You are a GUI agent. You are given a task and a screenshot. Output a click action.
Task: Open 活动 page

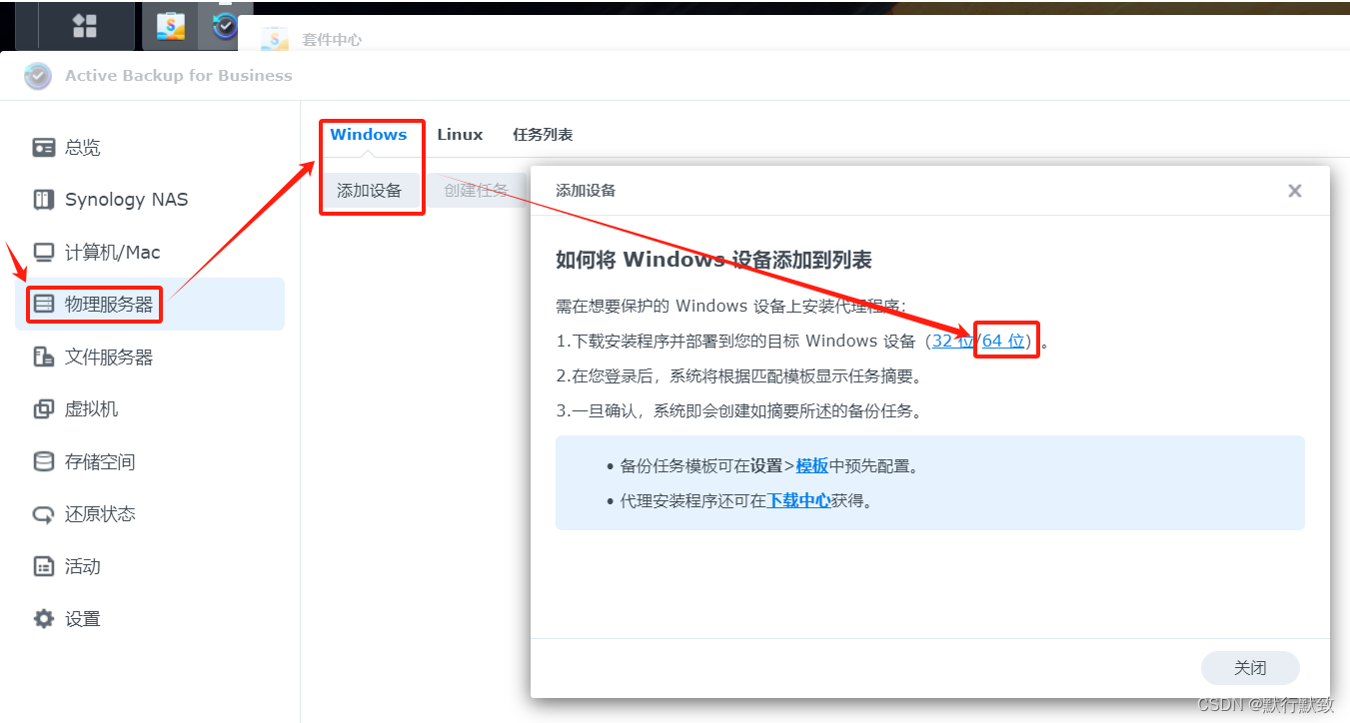coord(150,566)
